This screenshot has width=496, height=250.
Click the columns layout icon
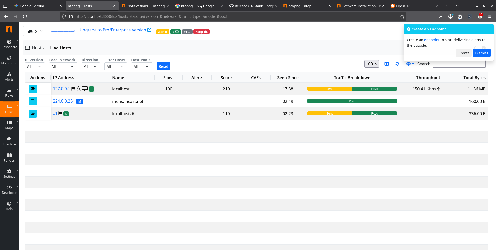[386, 64]
